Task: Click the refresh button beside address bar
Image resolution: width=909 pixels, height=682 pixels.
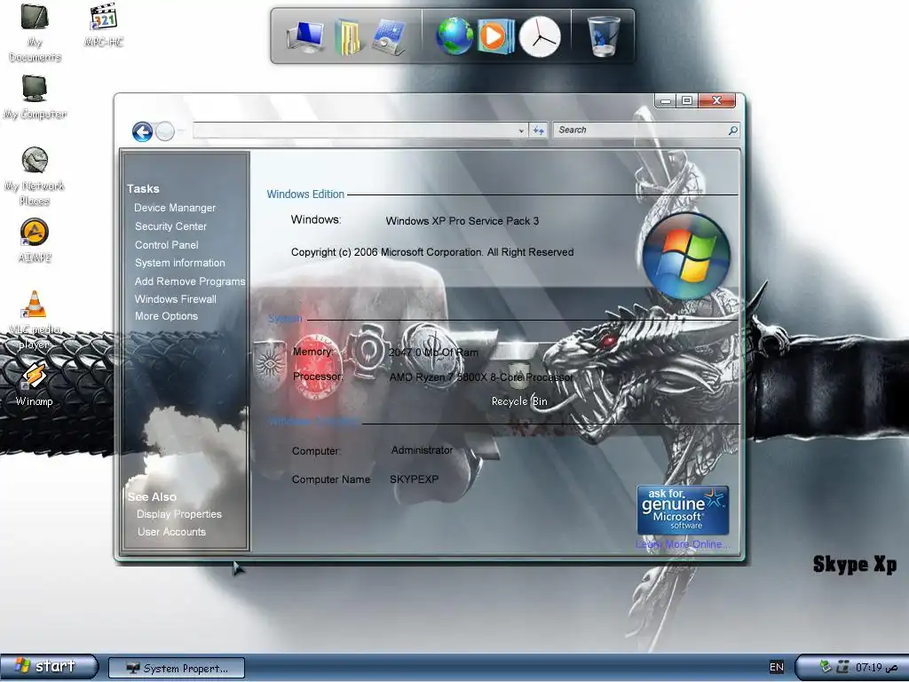Action: [x=539, y=131]
